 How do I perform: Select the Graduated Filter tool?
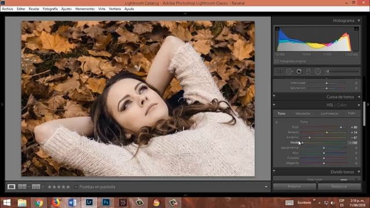tap(308, 71)
